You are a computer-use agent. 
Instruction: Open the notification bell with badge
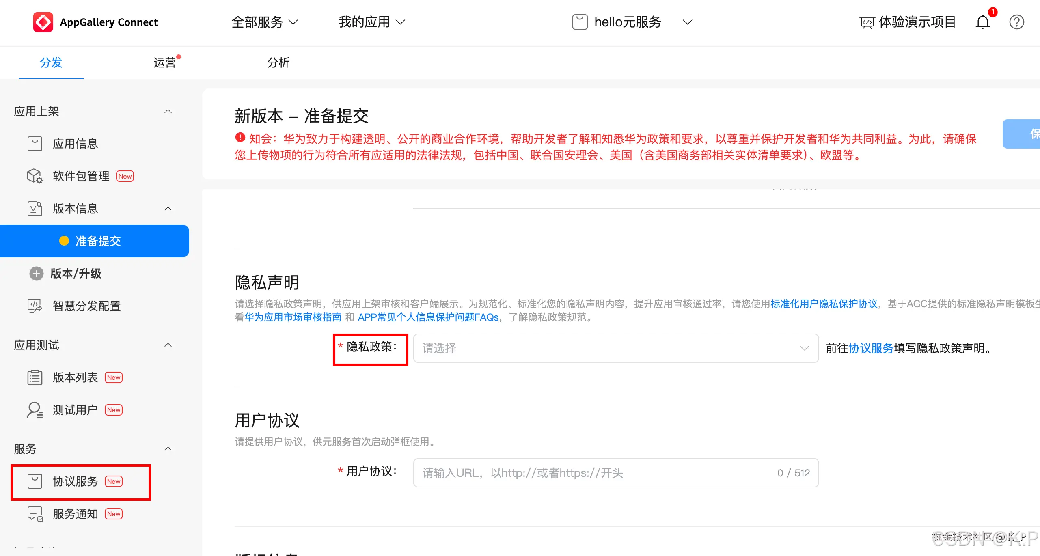[982, 22]
